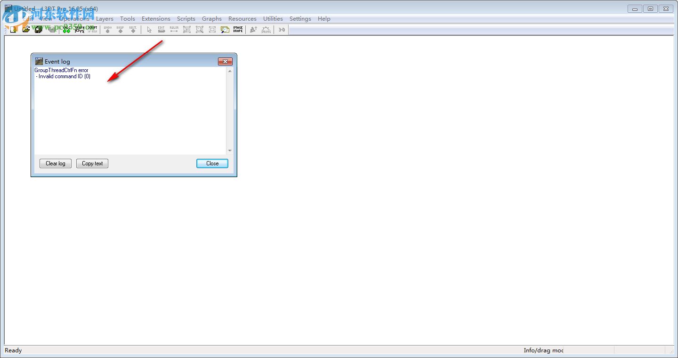Select the RULER tool icon
Viewport: 678px width, 358px height.
coord(174,29)
